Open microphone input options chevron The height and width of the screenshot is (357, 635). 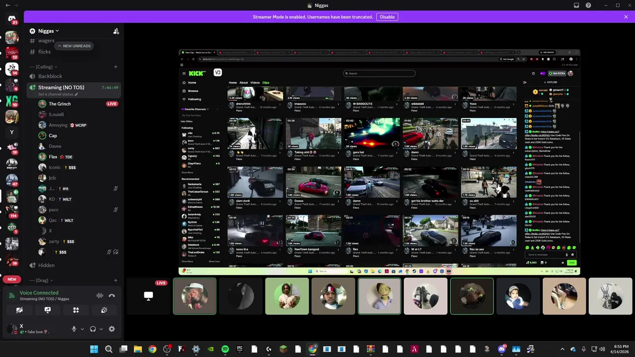[x=82, y=329]
